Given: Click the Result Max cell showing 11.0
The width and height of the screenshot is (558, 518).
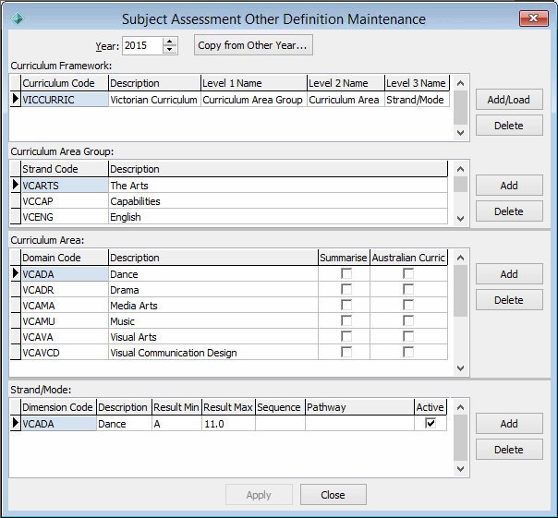Looking at the screenshot, I should pyautogui.click(x=228, y=424).
